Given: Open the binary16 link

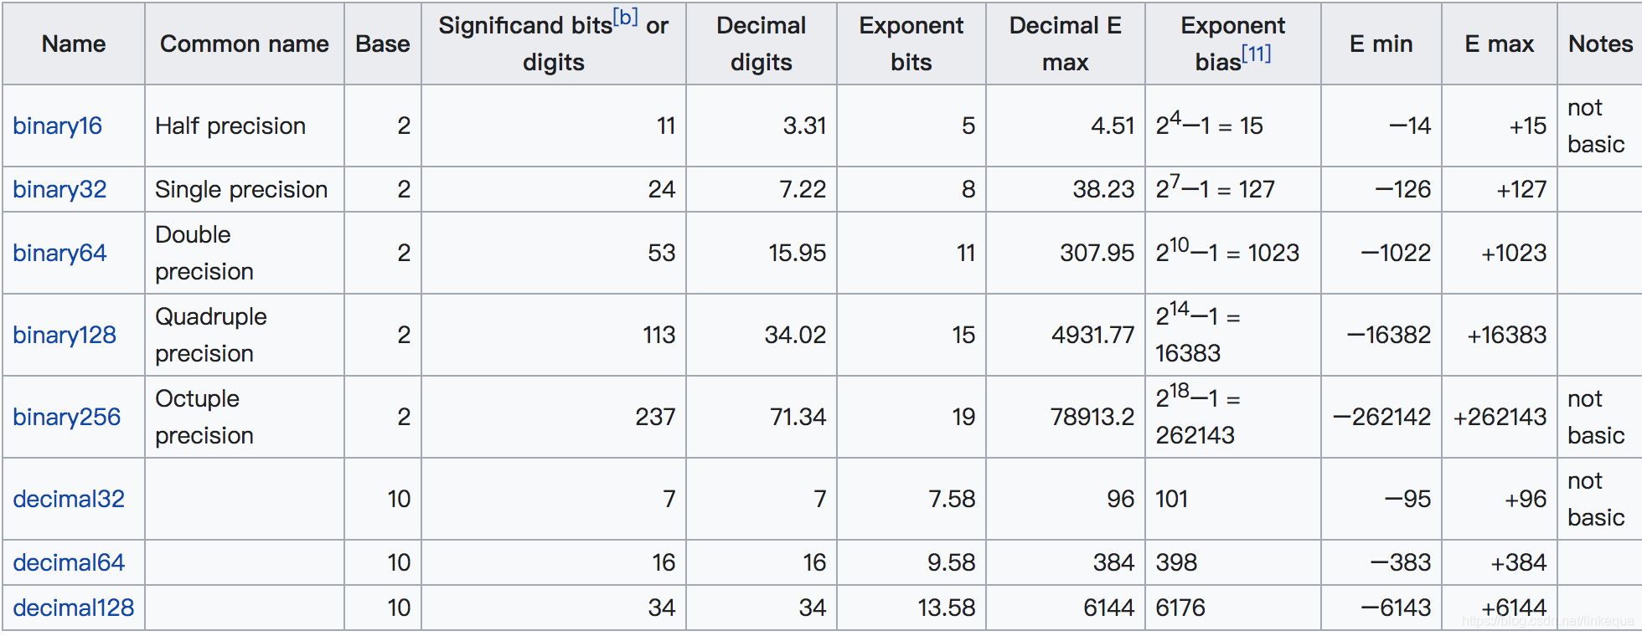Looking at the screenshot, I should 58,126.
